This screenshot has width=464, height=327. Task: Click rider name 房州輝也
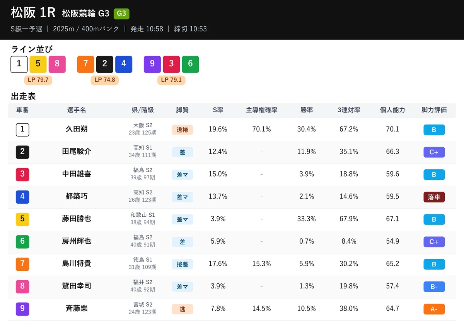[x=77, y=241]
